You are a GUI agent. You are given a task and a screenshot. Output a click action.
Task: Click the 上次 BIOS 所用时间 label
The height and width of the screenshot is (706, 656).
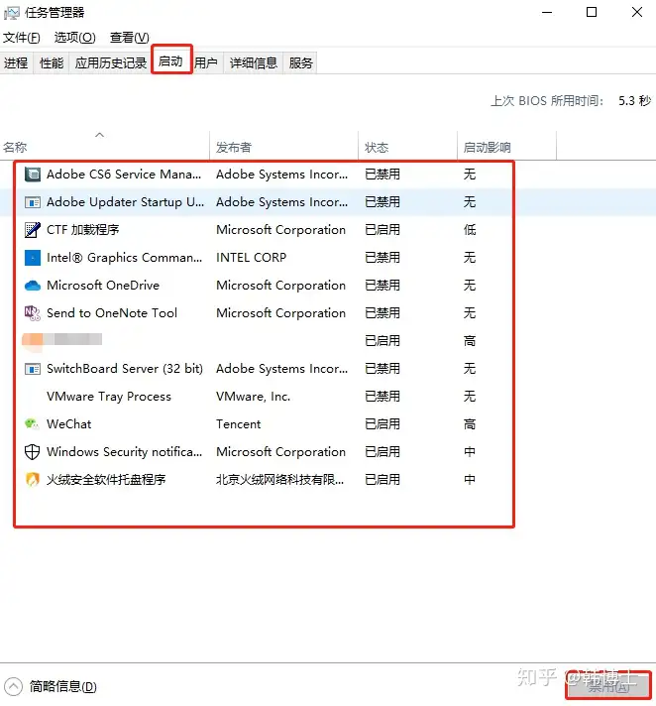(x=547, y=100)
